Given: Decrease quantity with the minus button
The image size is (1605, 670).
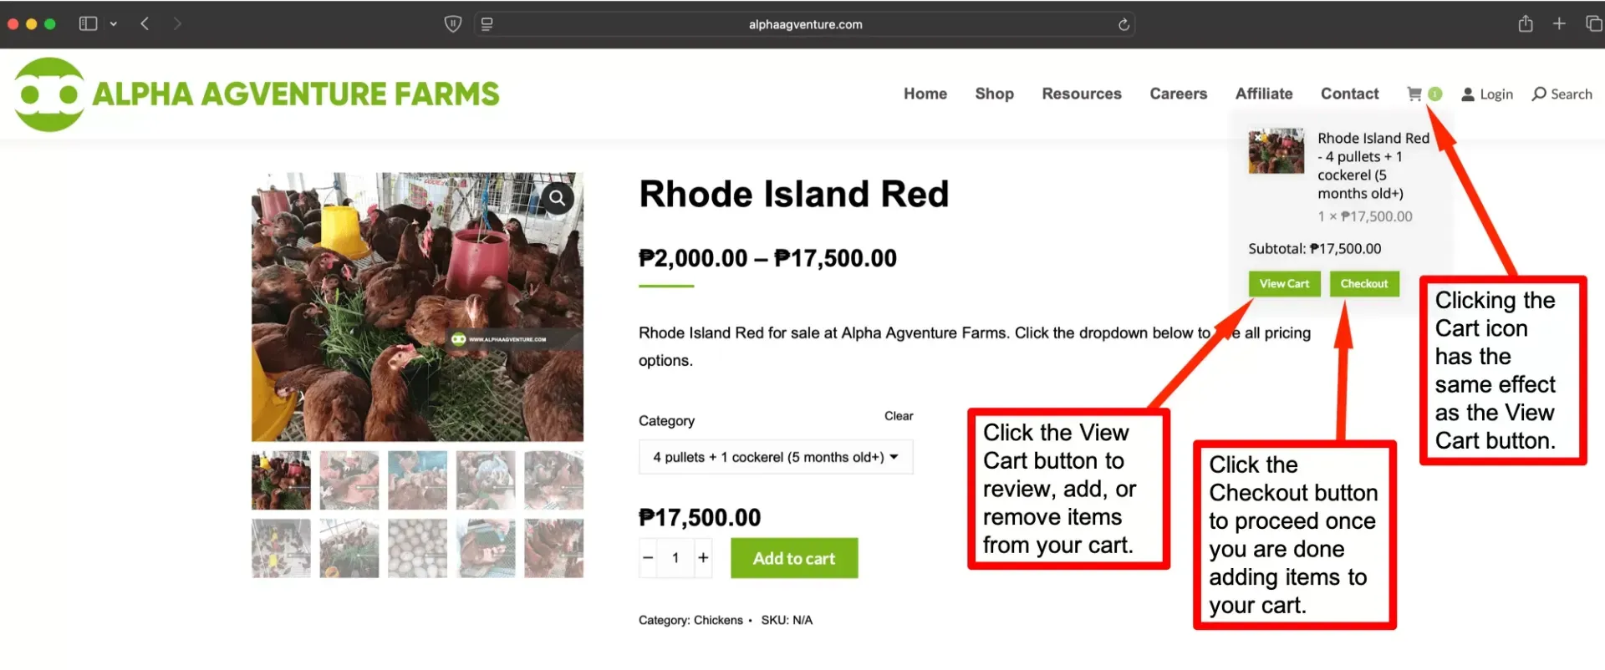Looking at the screenshot, I should tap(648, 557).
